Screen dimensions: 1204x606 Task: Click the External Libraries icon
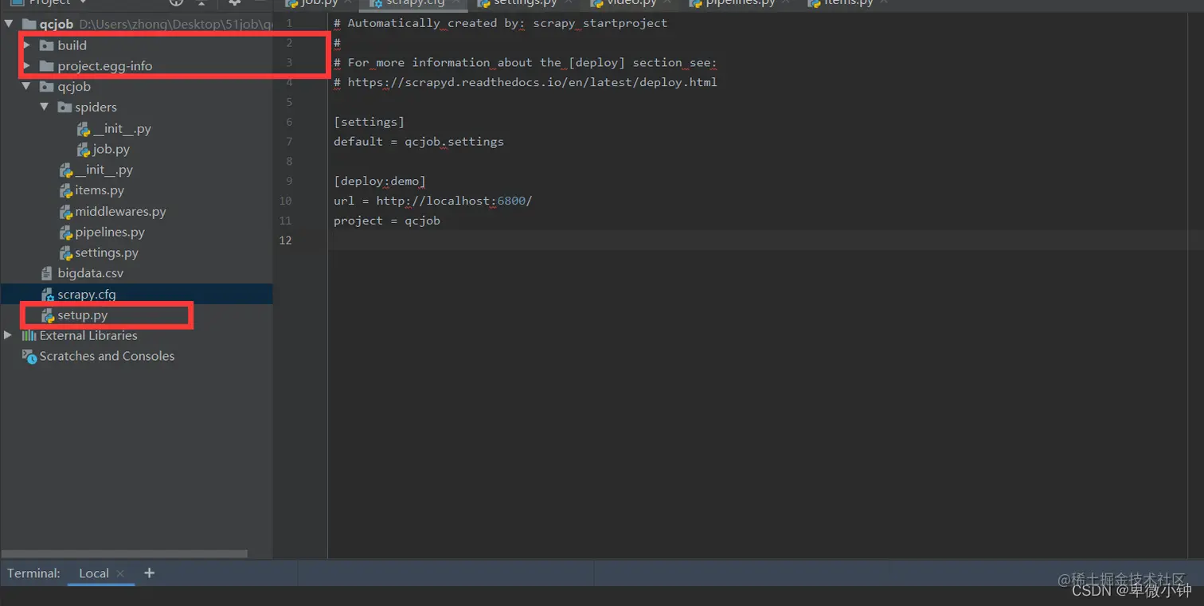[29, 335]
